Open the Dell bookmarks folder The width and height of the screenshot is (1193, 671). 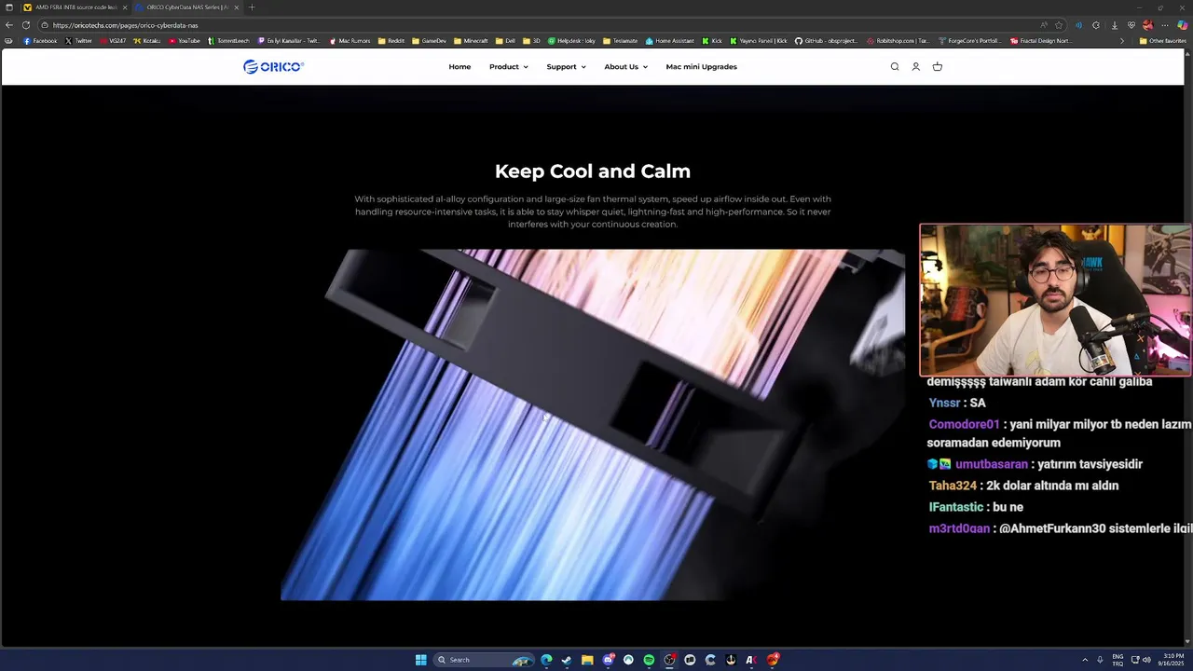(x=505, y=41)
